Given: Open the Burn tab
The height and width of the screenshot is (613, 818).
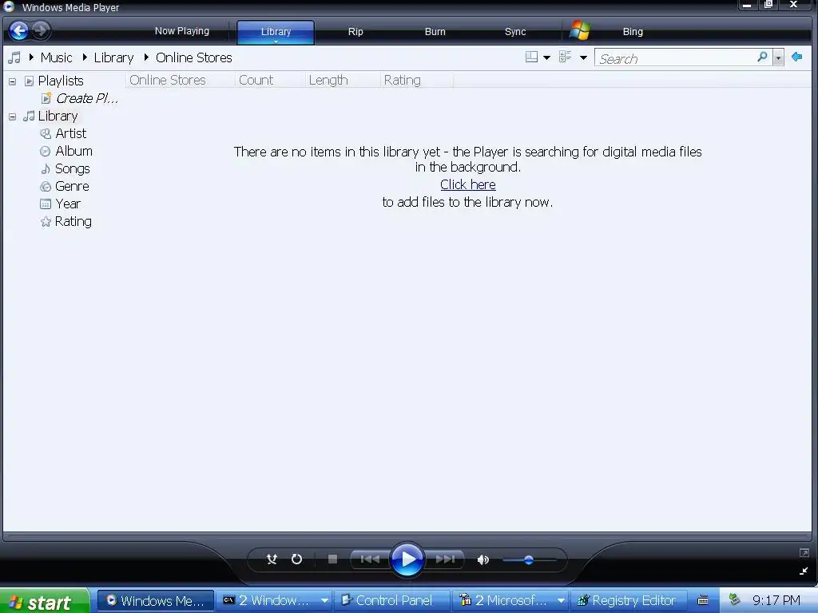Looking at the screenshot, I should [x=435, y=32].
